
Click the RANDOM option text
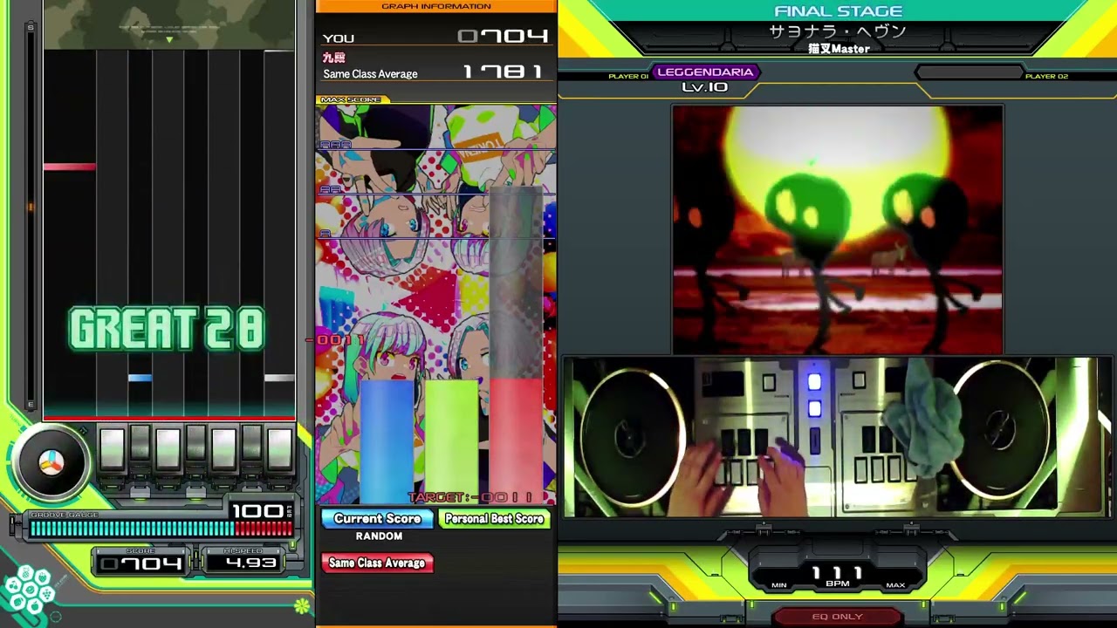(379, 536)
